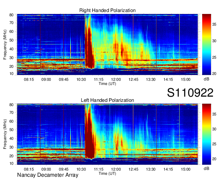
Task: Click the 09:45 tick on Left Handed time axis
Action: pos(63,169)
